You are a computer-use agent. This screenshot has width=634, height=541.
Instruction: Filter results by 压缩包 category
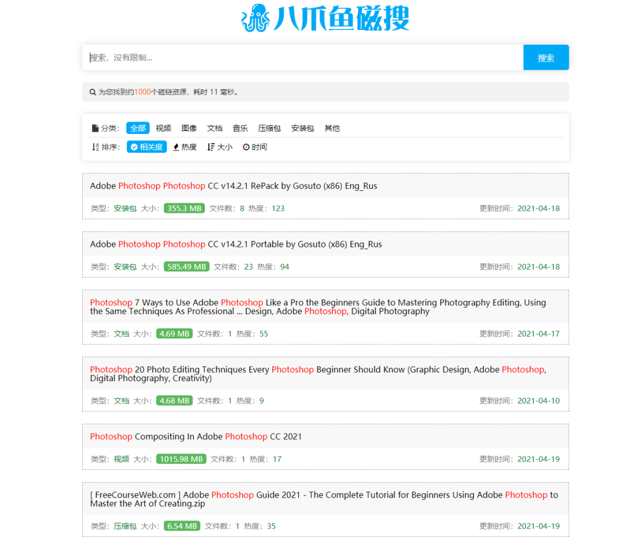point(269,128)
